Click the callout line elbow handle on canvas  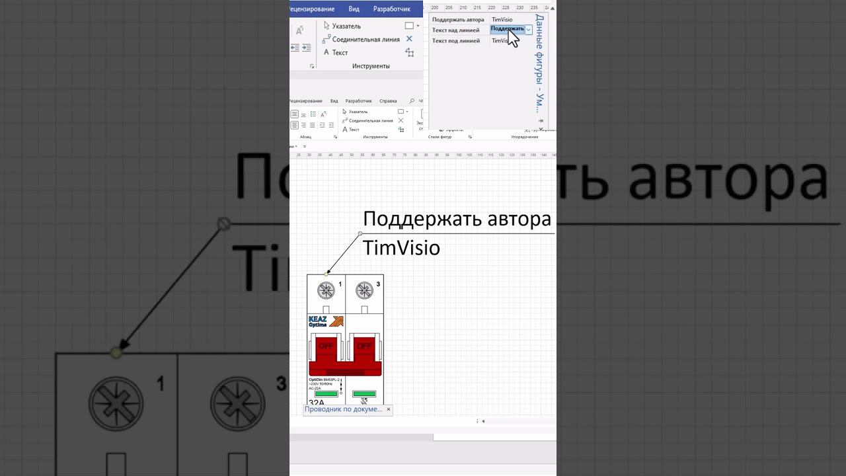pos(360,233)
